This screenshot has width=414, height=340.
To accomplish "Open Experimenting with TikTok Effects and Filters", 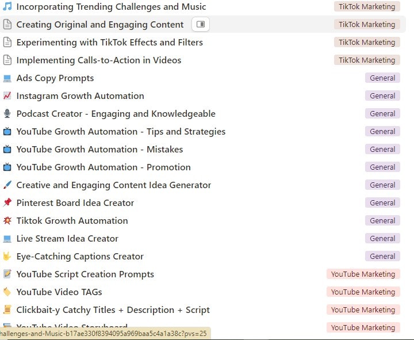I will click(x=110, y=42).
